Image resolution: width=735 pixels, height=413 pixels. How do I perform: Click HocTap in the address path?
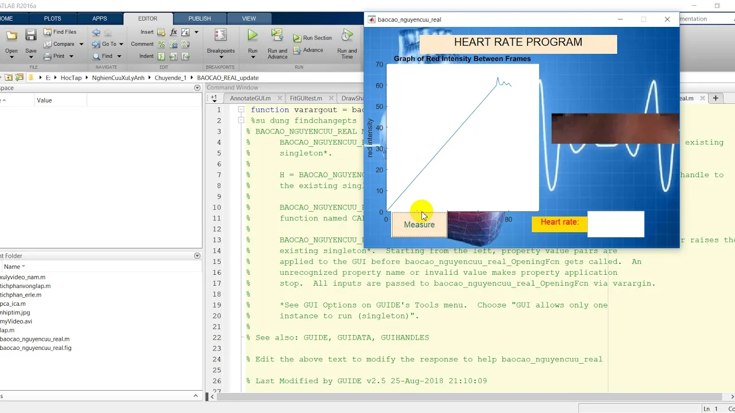coord(71,77)
